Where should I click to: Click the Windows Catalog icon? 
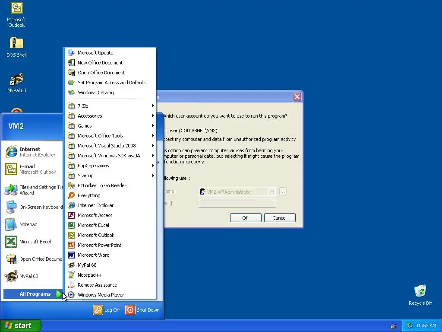71,93
